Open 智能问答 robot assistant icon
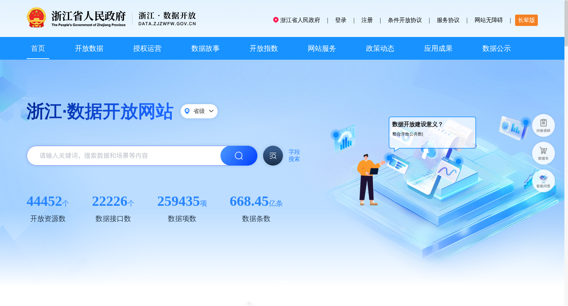The height and width of the screenshot is (306, 568). (544, 181)
